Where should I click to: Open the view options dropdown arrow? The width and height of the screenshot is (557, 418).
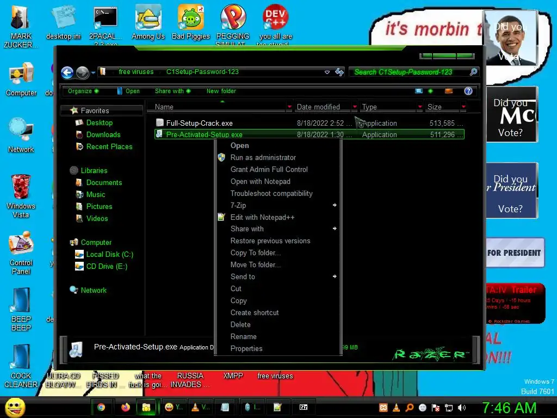pos(430,91)
